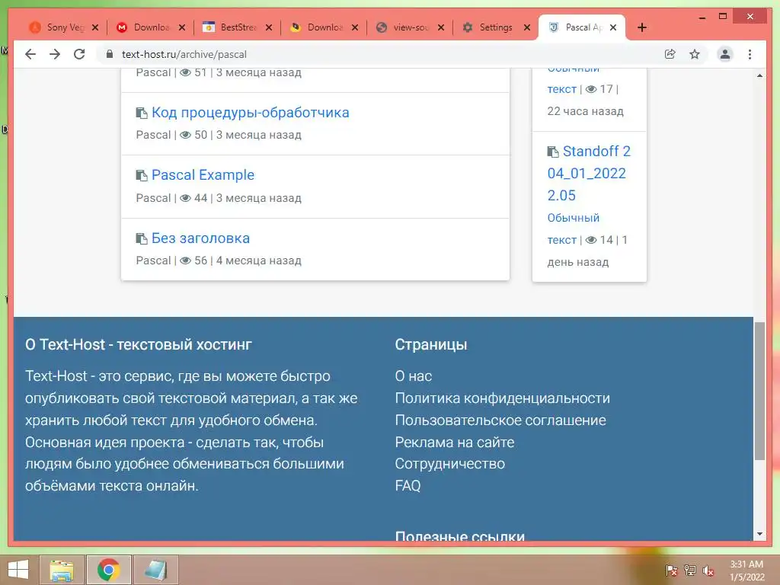Click the paste icon beside 'Pascal Example'
The image size is (780, 585).
point(142,176)
